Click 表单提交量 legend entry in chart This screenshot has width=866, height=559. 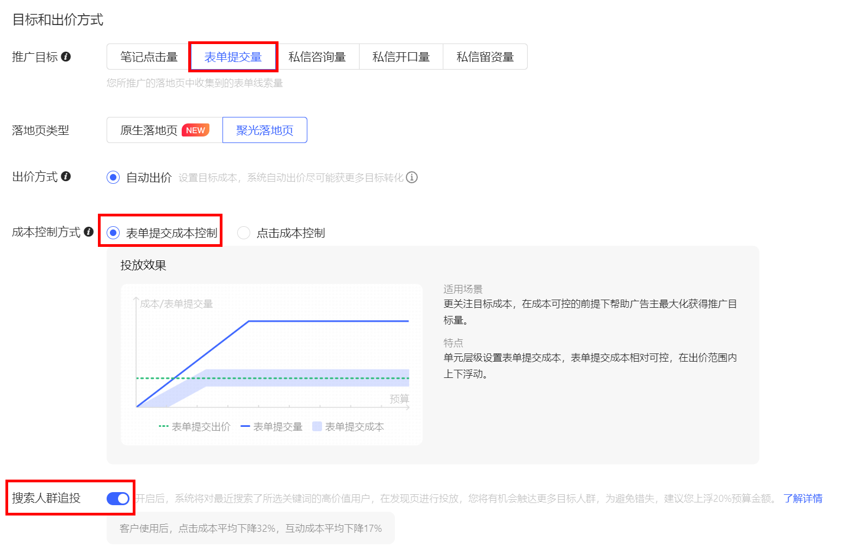(x=271, y=427)
